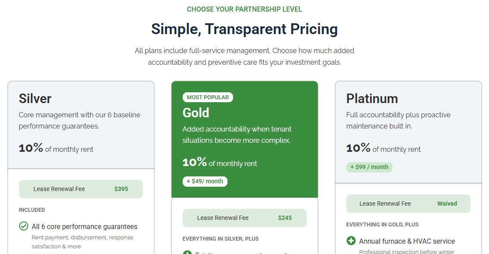Click the Silver Lease Renewal Fee $395 row

pyautogui.click(x=81, y=189)
